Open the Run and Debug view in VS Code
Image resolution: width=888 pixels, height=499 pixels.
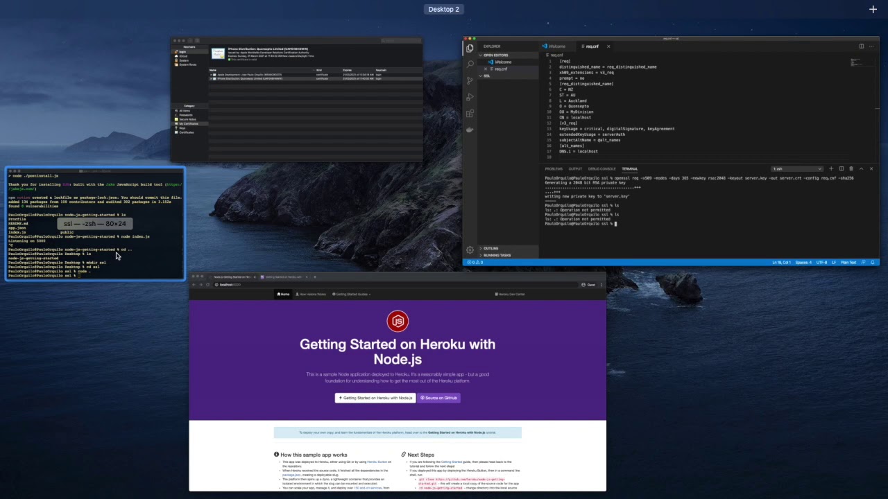tap(470, 96)
